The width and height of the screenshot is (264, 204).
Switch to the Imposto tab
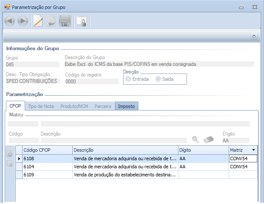126,106
